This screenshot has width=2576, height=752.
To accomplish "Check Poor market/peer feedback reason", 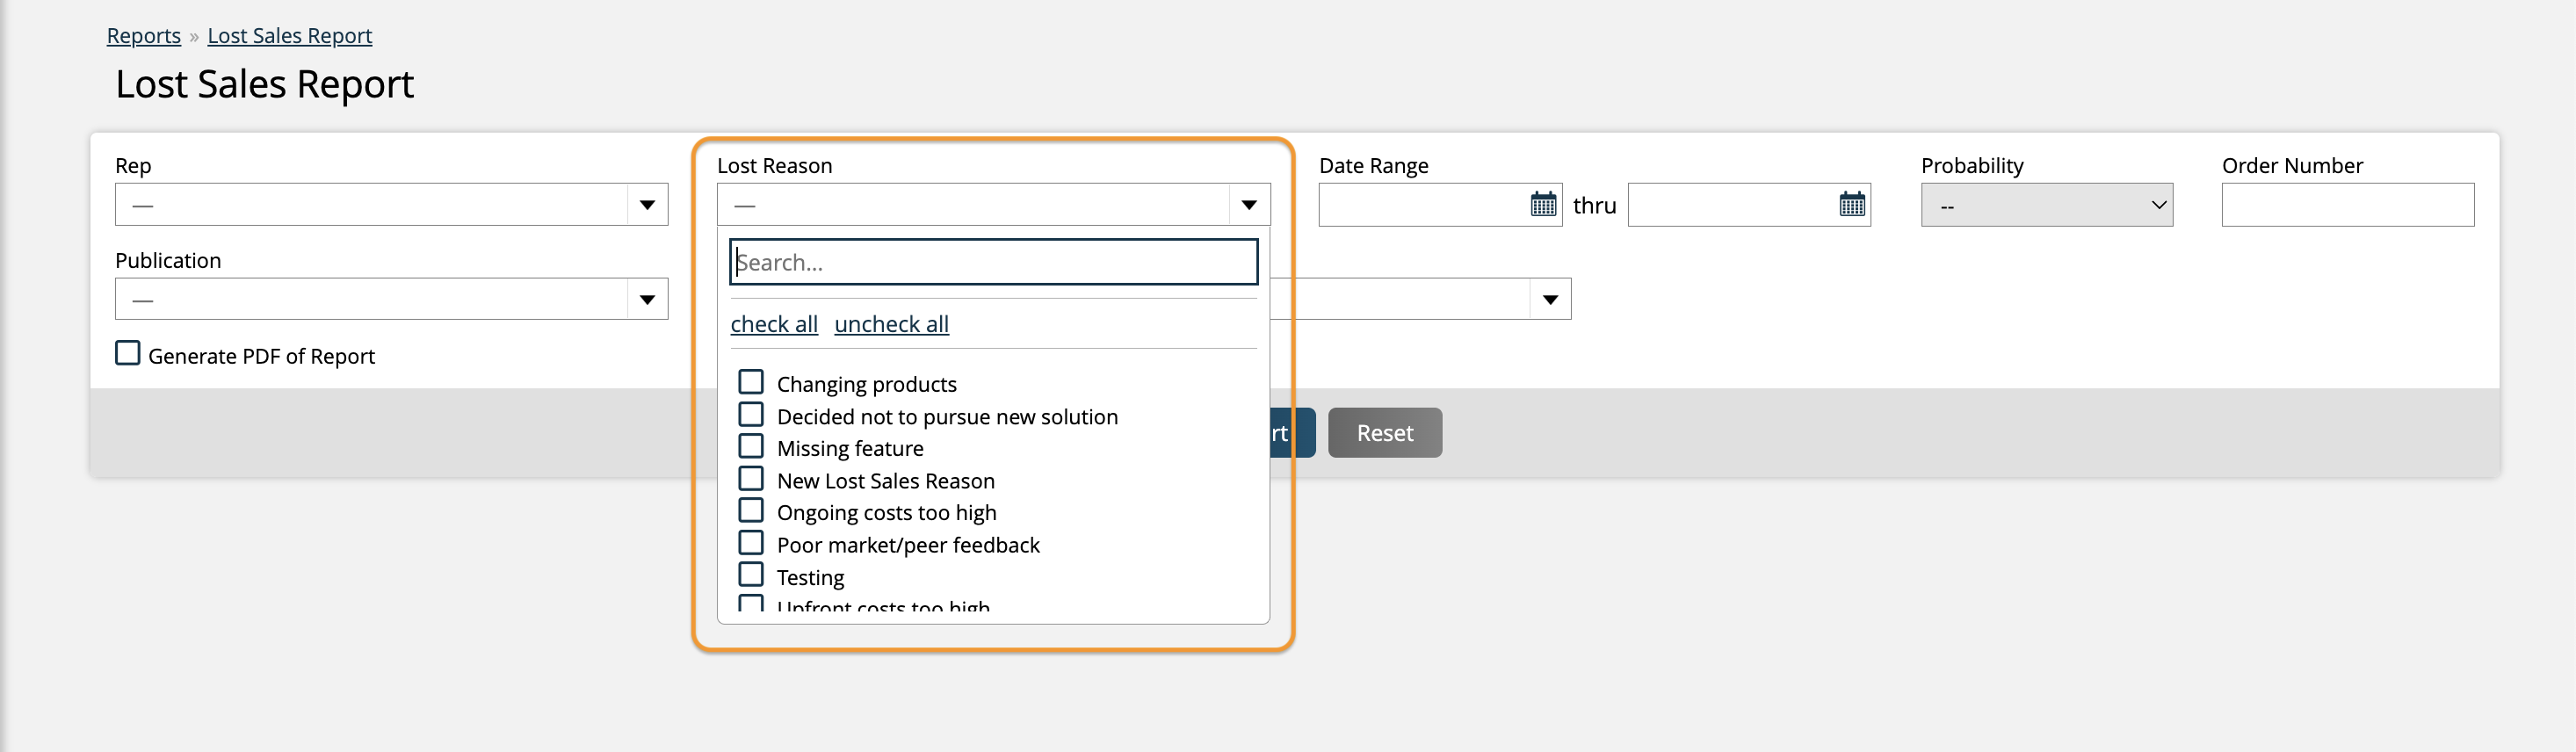I will (751, 543).
